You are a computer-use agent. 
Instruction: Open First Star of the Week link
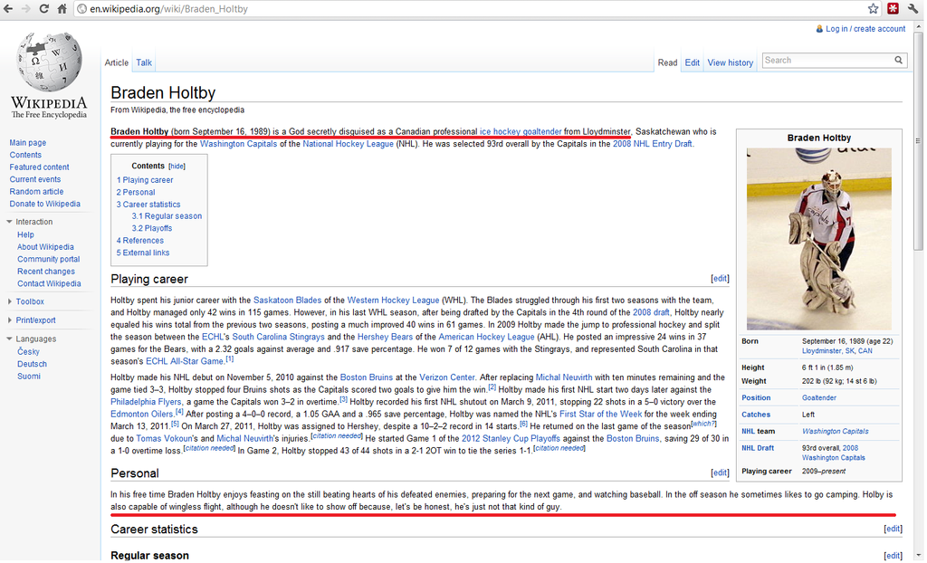601,414
